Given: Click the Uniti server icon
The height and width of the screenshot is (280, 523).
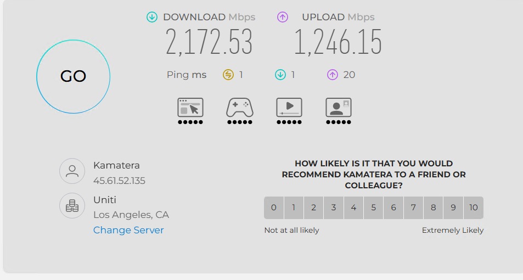Looking at the screenshot, I should [72, 205].
